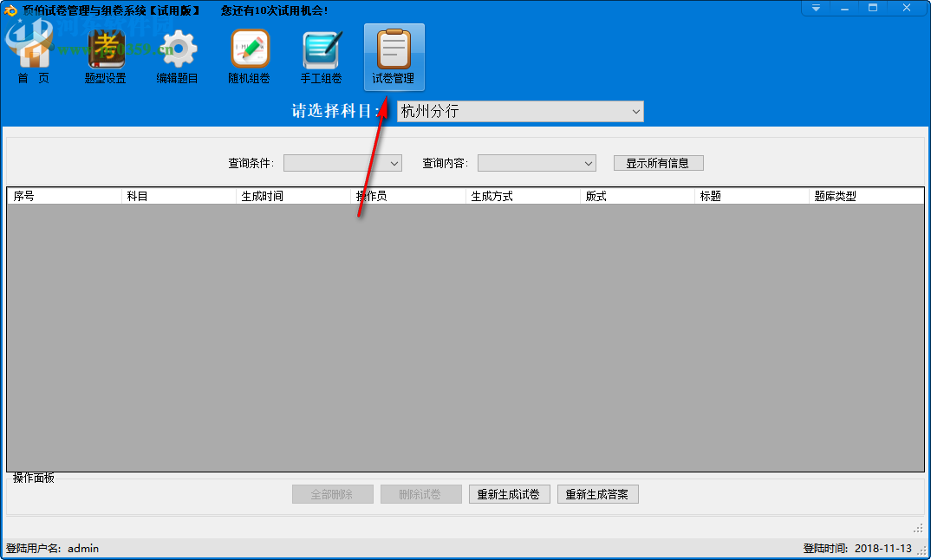Click the blue arrow window style icon

pyautogui.click(x=816, y=8)
